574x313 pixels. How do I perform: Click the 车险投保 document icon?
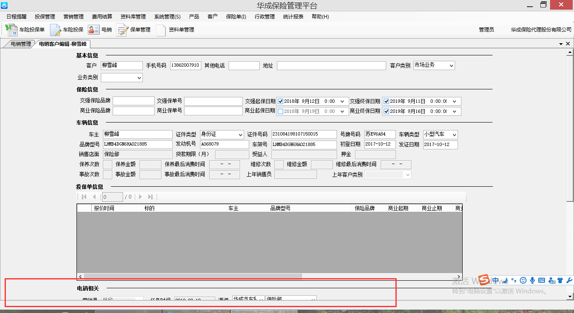pyautogui.click(x=55, y=30)
